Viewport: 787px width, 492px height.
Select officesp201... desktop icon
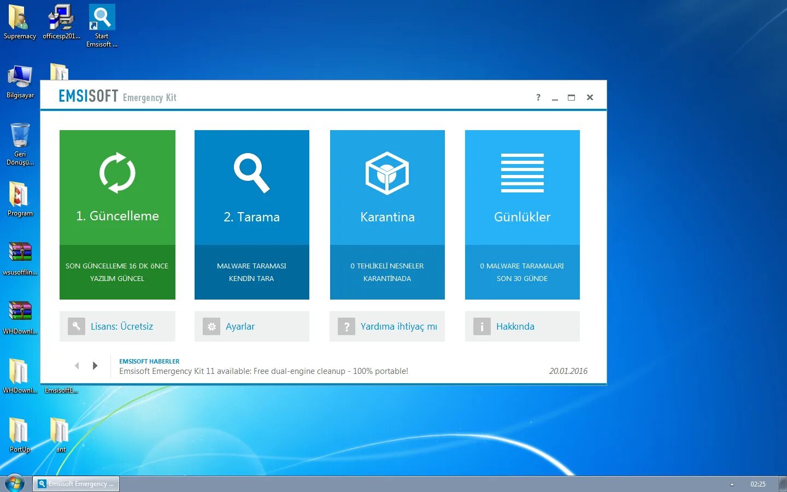61,22
